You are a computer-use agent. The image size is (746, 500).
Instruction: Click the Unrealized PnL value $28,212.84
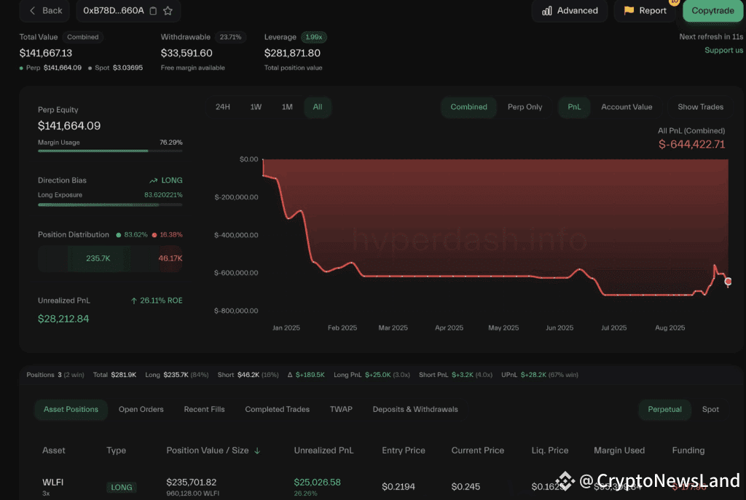coord(63,319)
